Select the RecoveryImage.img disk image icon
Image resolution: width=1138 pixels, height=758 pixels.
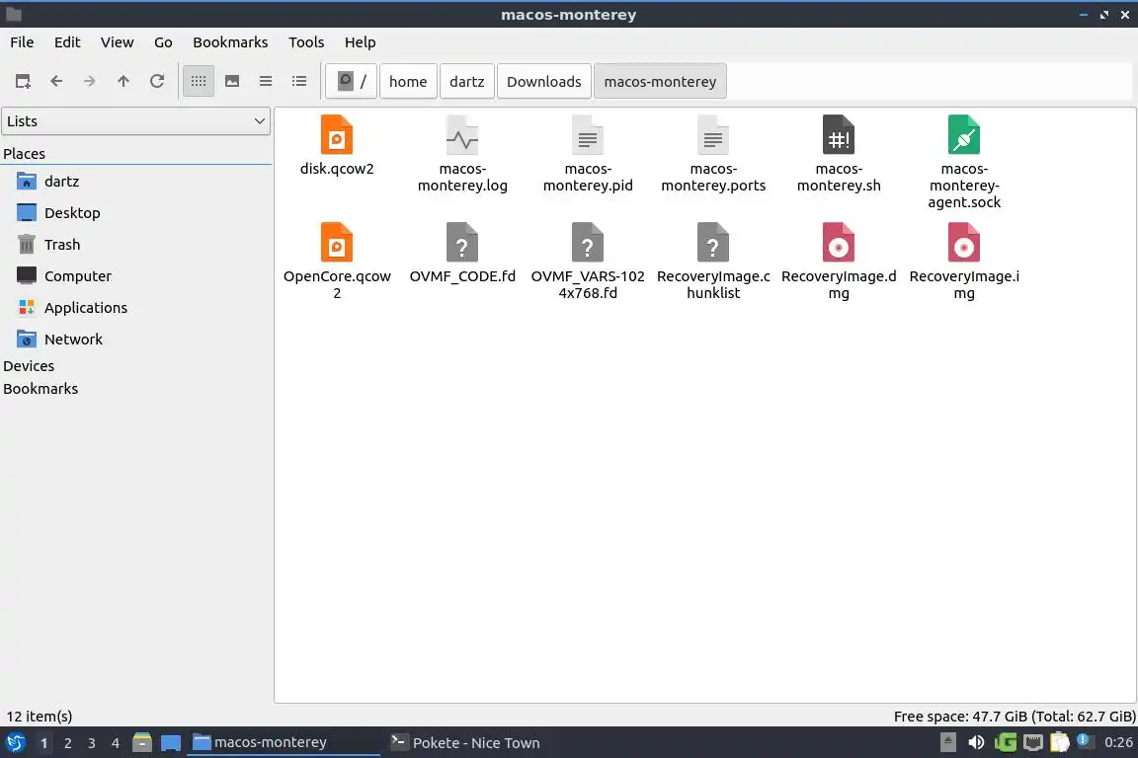pos(964,242)
